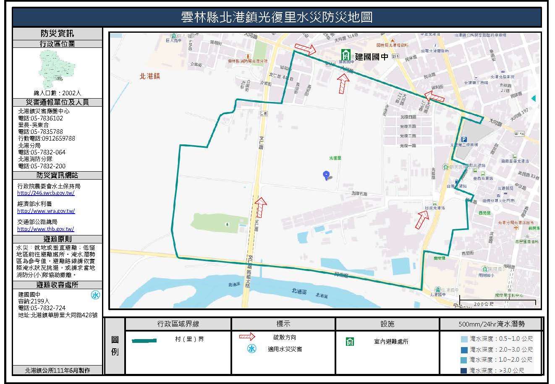Viewport: 555px width, 384px height.
Task: Select the blue location pin in 光復里
Action: 326,175
